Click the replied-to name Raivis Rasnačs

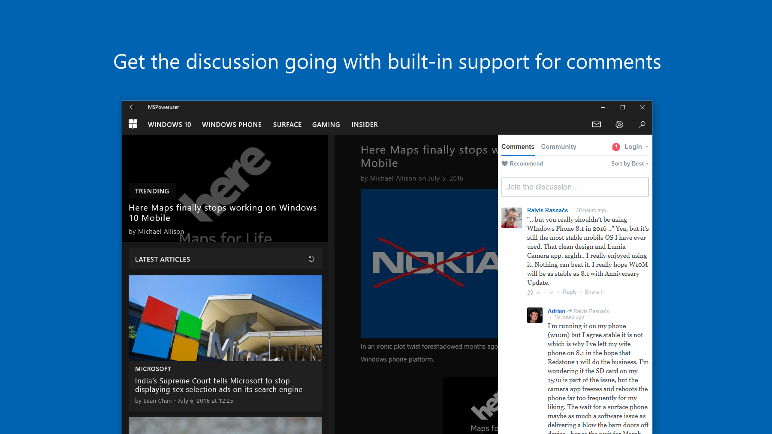(591, 311)
